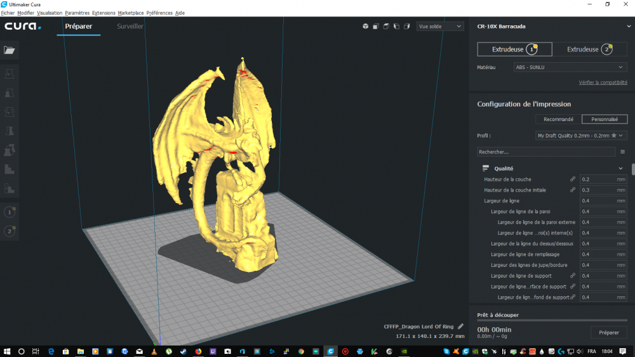Click the Préparer slice button
The image size is (635, 357).
pos(609,332)
